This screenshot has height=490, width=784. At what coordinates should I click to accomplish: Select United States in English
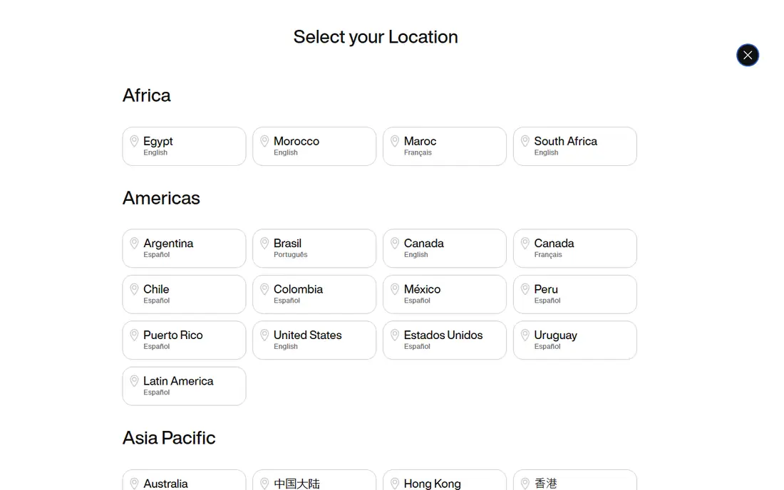click(314, 340)
